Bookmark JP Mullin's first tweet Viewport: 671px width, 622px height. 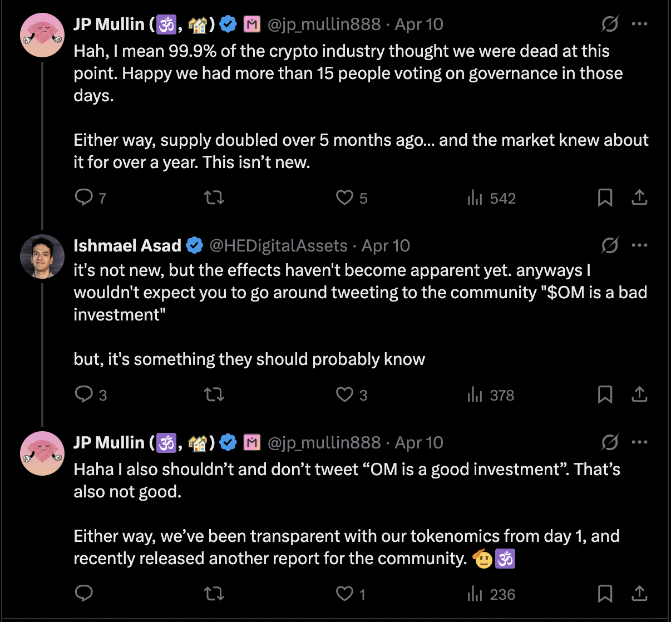coord(605,198)
